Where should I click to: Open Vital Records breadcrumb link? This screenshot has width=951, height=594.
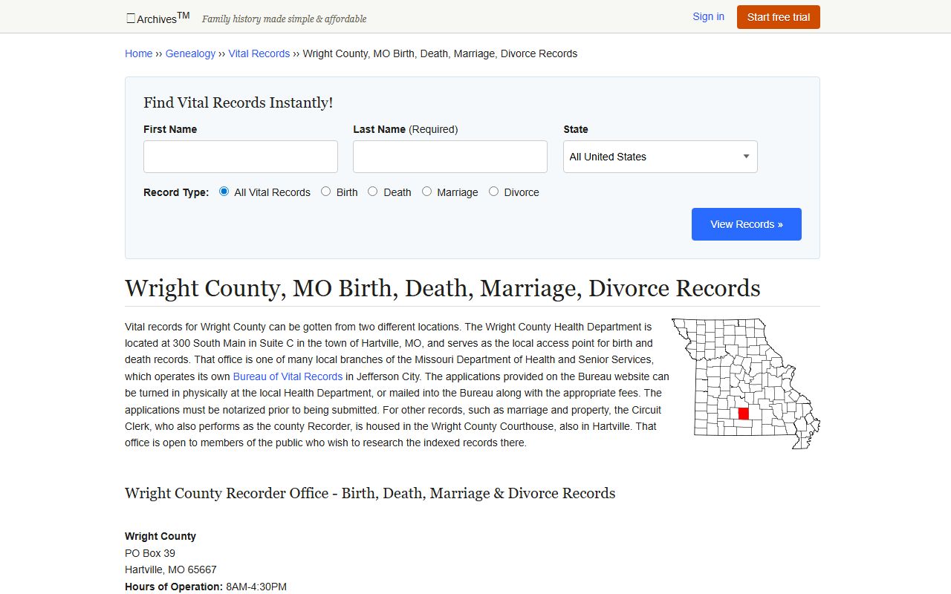(x=259, y=53)
